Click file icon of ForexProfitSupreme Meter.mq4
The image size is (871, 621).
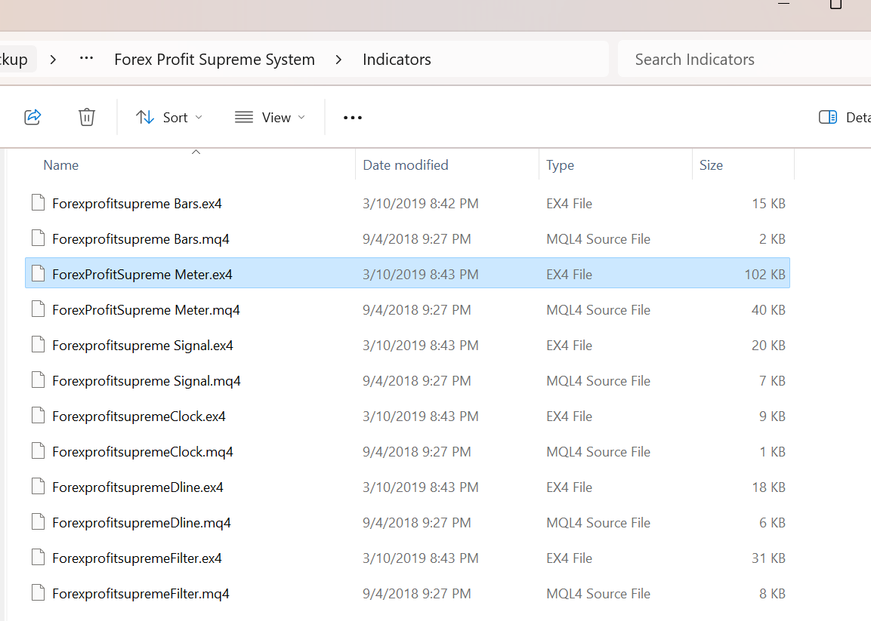tap(39, 309)
